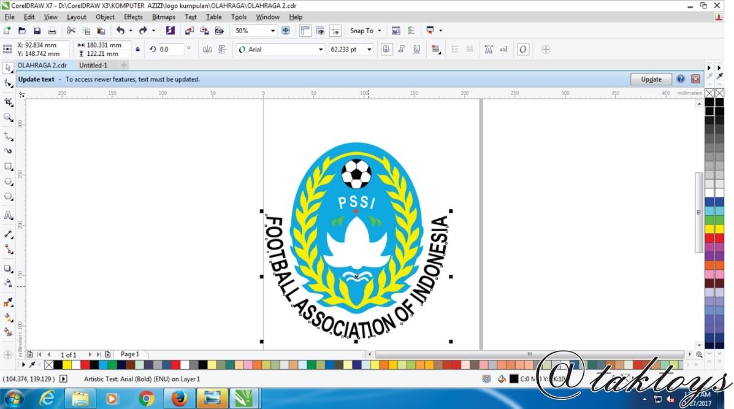This screenshot has width=734, height=409.
Task: Toggle Show Grid in the toolbar
Action: (320, 31)
